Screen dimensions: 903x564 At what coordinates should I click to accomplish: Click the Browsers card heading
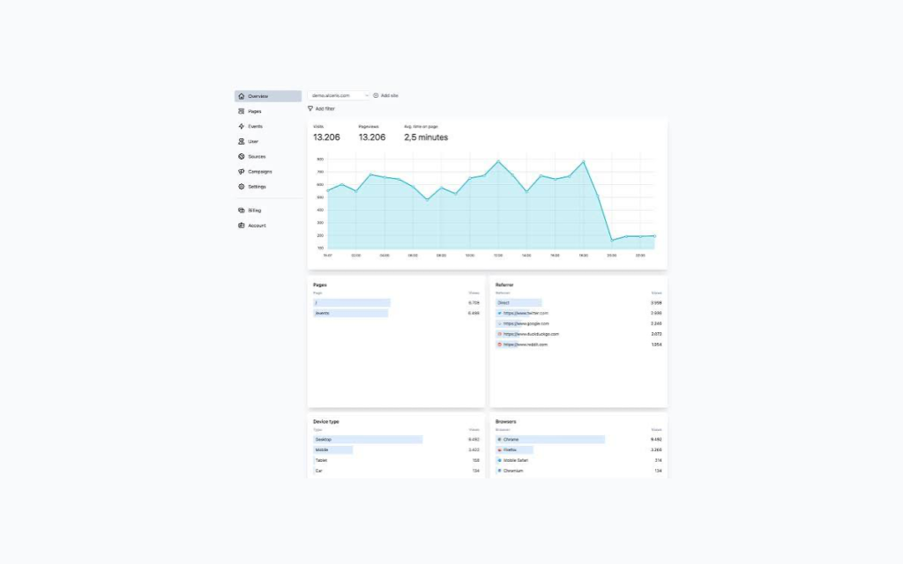(x=505, y=422)
